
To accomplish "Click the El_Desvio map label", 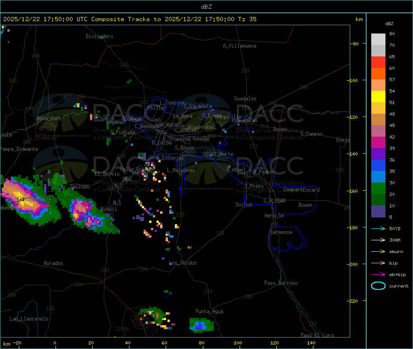I will click(107, 174).
